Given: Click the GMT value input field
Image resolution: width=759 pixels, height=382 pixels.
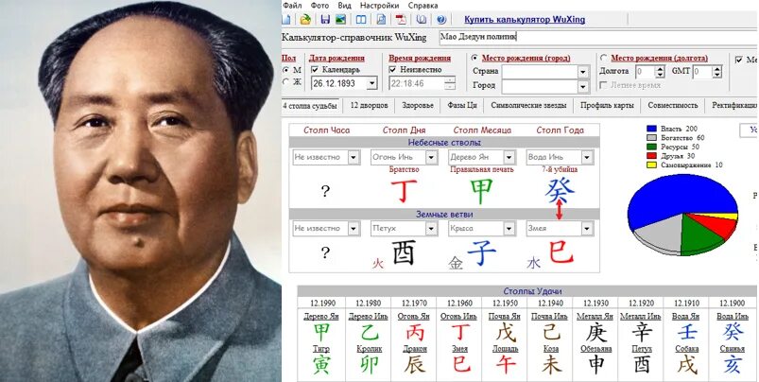Looking at the screenshot, I should click(702, 72).
